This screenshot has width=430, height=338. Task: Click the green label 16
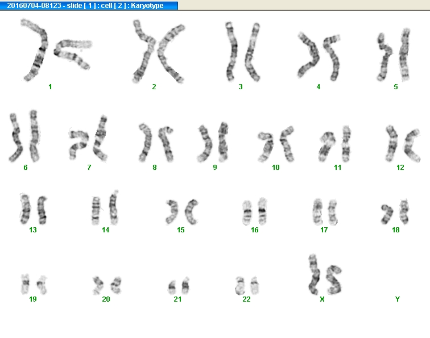point(255,230)
